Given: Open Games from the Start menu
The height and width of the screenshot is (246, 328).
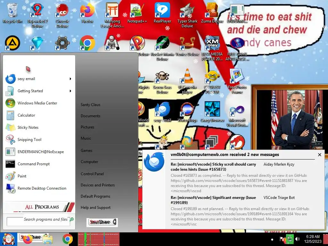Looking at the screenshot, I should pyautogui.click(x=86, y=151).
